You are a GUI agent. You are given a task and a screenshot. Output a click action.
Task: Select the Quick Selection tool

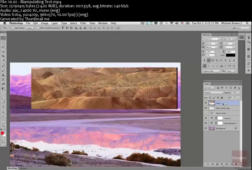[3, 52]
